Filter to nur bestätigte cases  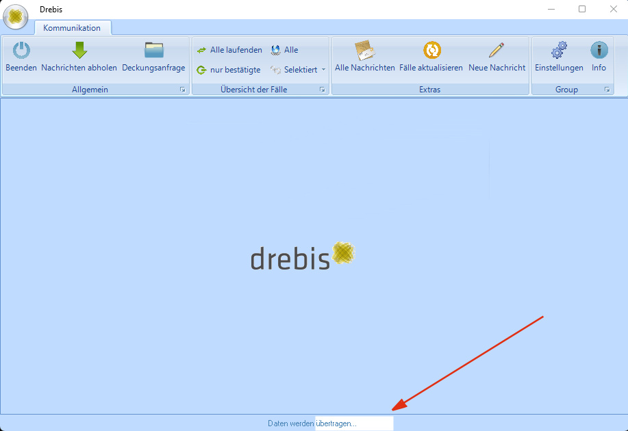[229, 70]
